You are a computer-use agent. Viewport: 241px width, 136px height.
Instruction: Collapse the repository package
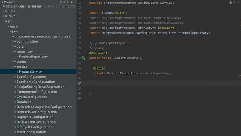[13, 51]
